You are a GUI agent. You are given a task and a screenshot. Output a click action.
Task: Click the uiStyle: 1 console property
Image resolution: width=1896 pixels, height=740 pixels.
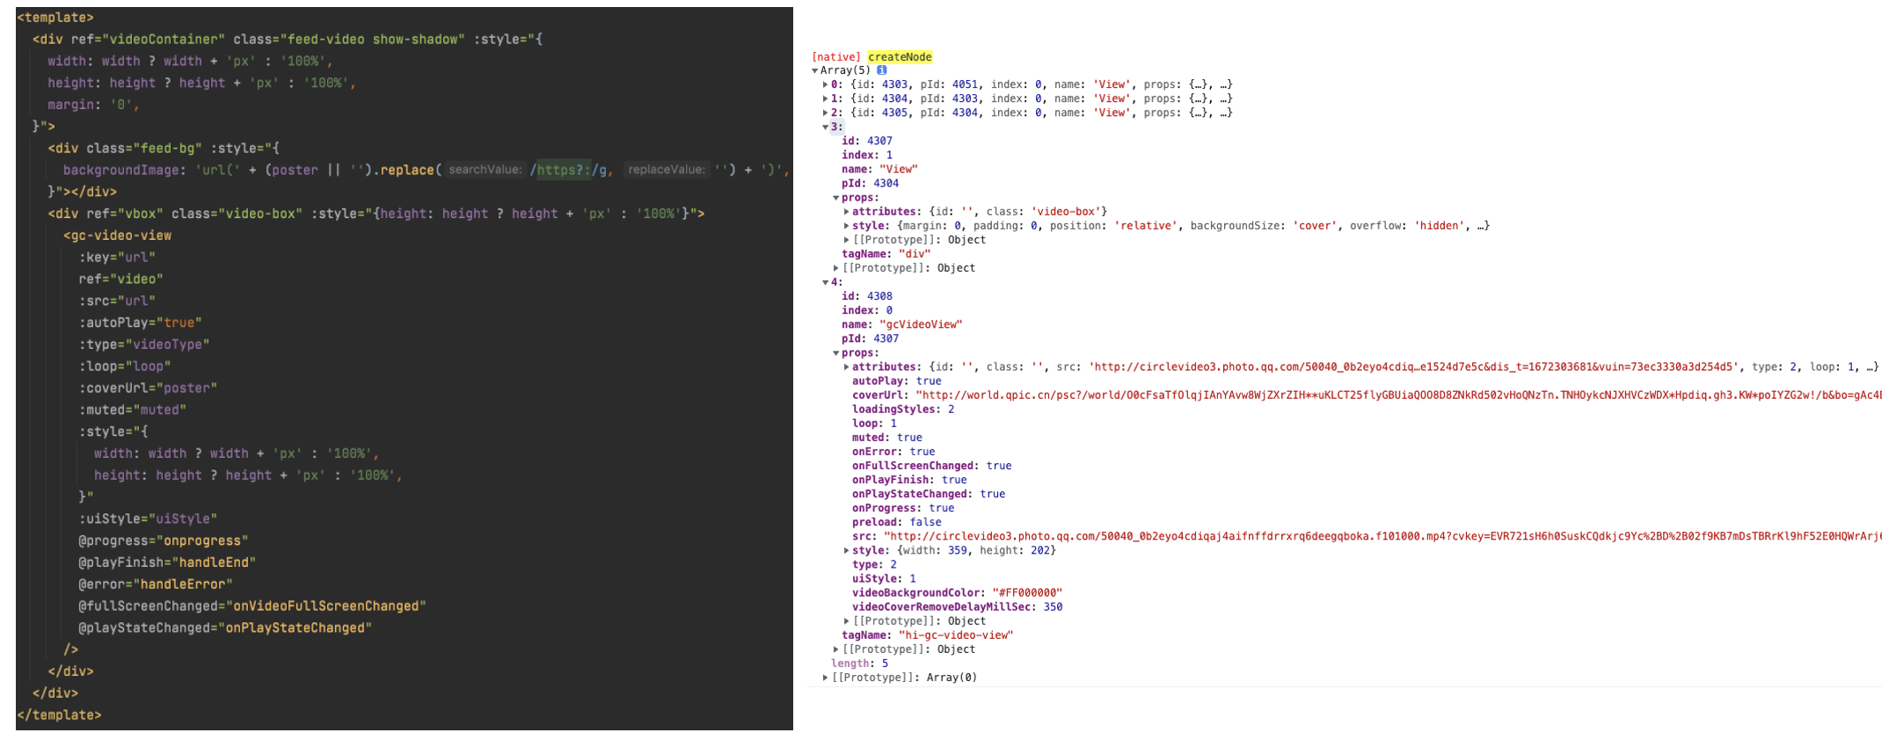tap(884, 579)
